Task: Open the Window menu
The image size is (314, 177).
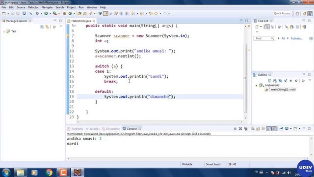Action: pyautogui.click(x=92, y=7)
